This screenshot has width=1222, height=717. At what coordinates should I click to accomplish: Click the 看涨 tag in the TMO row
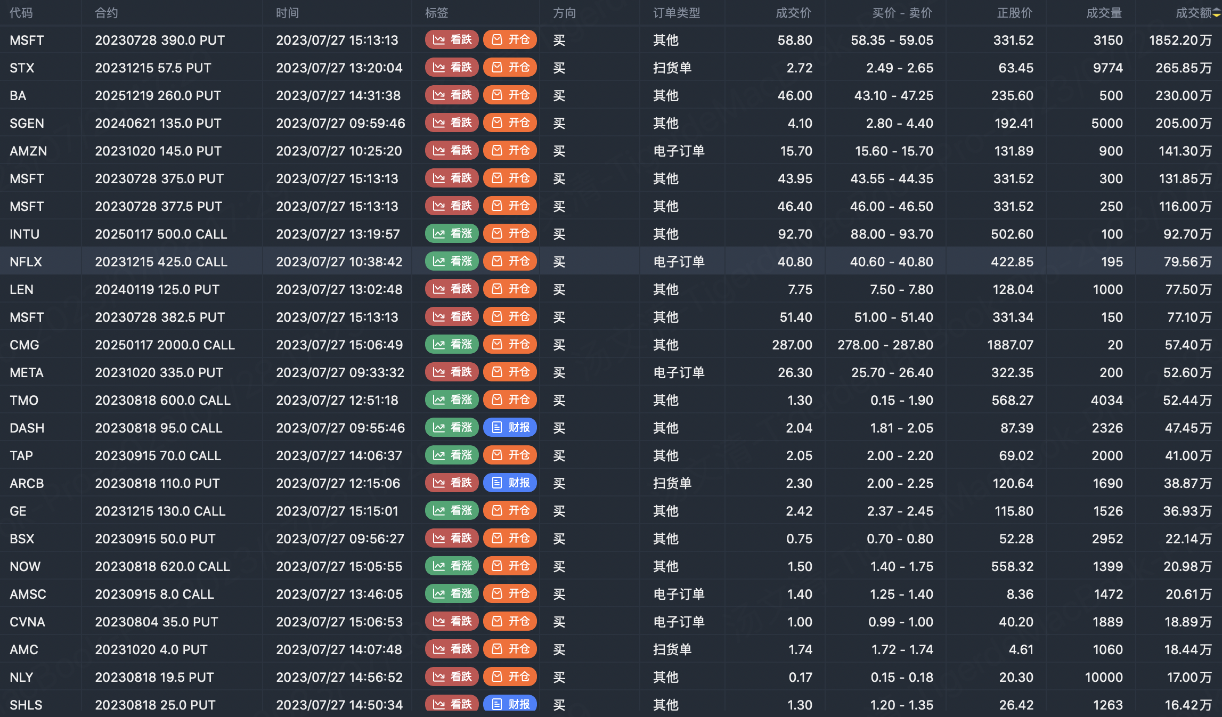pyautogui.click(x=452, y=400)
